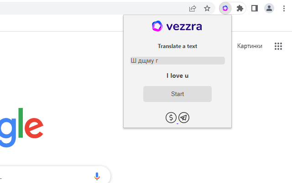292x183 pixels.
Task: Show the browser side panel
Action: pos(255,8)
